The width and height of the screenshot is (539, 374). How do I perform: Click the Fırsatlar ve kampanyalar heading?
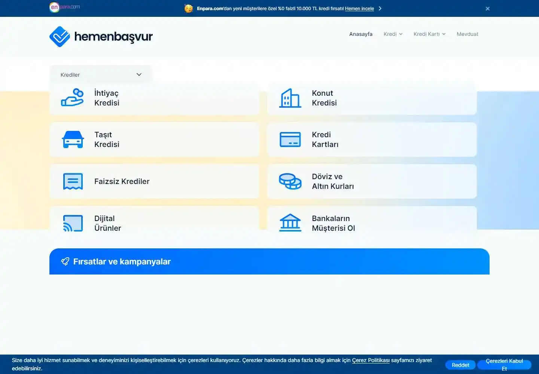coord(122,261)
